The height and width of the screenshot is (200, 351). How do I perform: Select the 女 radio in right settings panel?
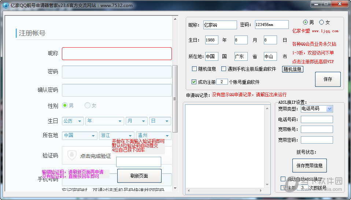(x=321, y=22)
